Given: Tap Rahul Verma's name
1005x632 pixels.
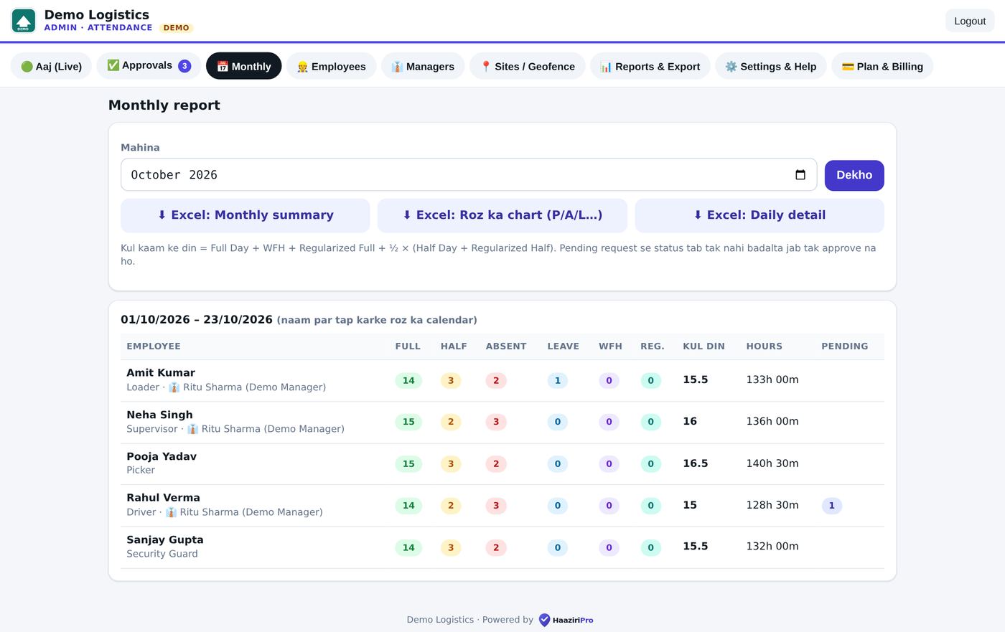Looking at the screenshot, I should [163, 498].
